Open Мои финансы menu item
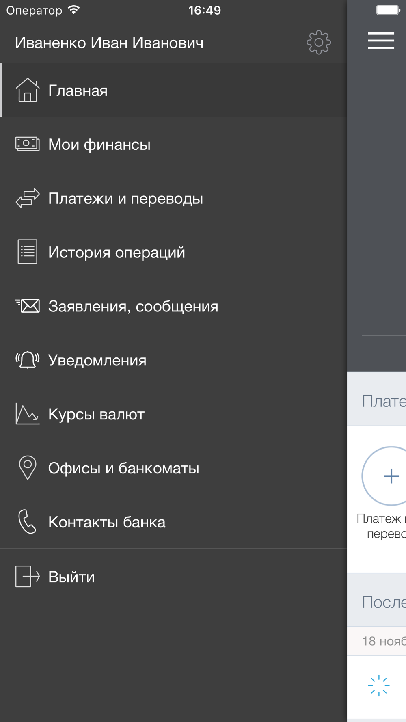This screenshot has height=722, width=406. click(x=99, y=145)
